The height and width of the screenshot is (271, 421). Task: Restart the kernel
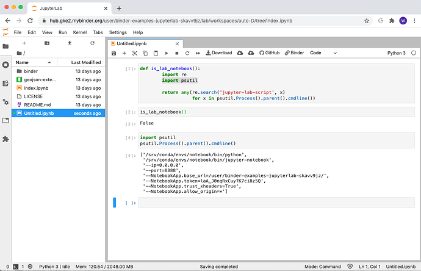point(187,53)
